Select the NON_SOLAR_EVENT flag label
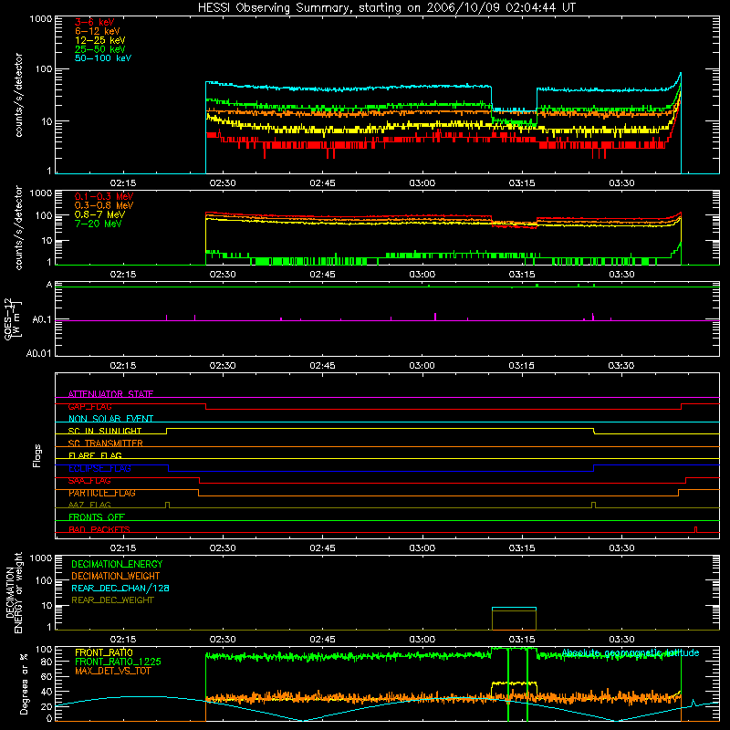730x730 pixels. [110, 419]
